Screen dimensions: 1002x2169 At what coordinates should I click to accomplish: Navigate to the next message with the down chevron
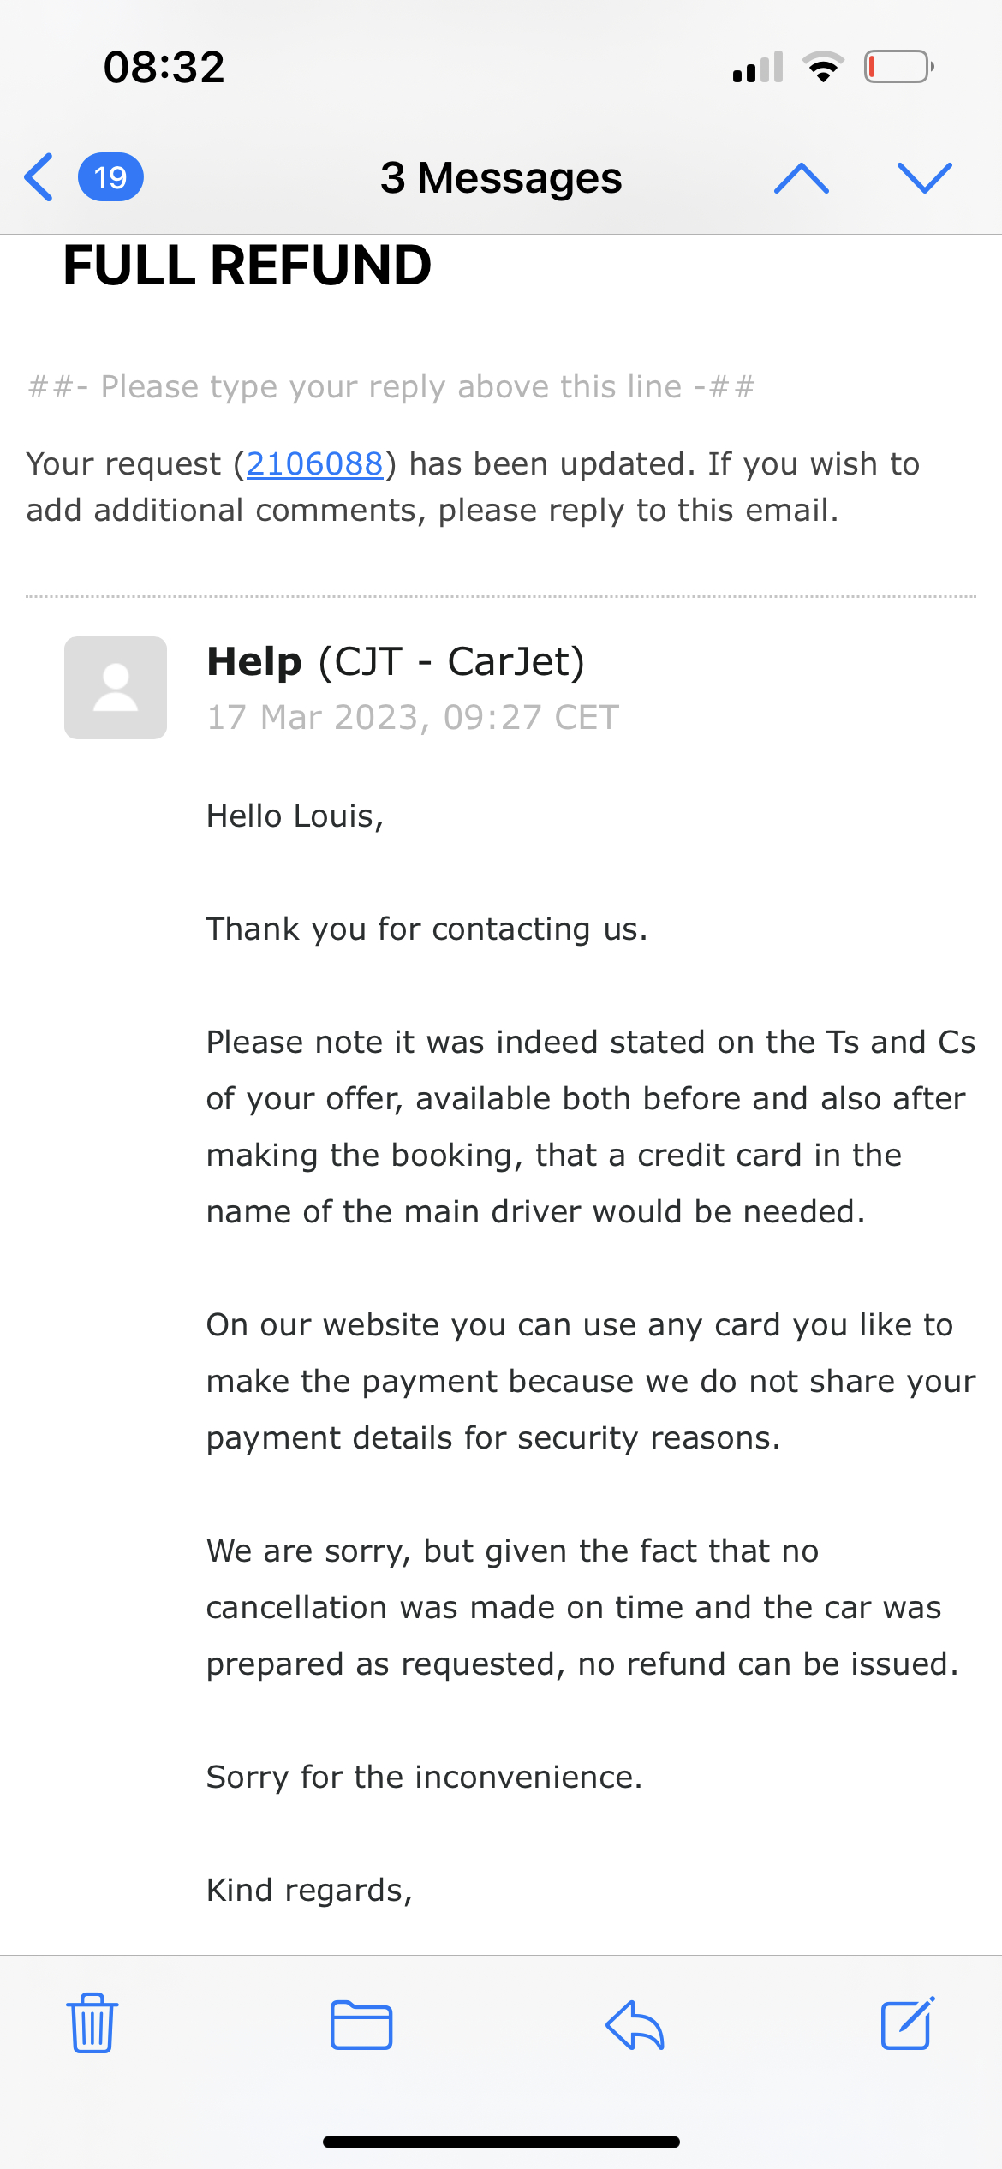(923, 177)
